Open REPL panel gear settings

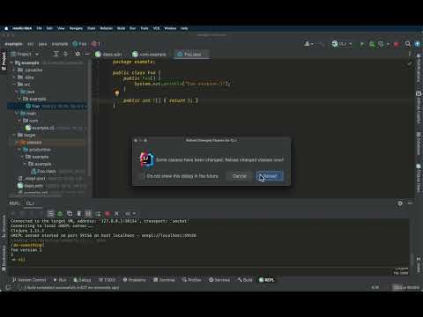pos(400,203)
